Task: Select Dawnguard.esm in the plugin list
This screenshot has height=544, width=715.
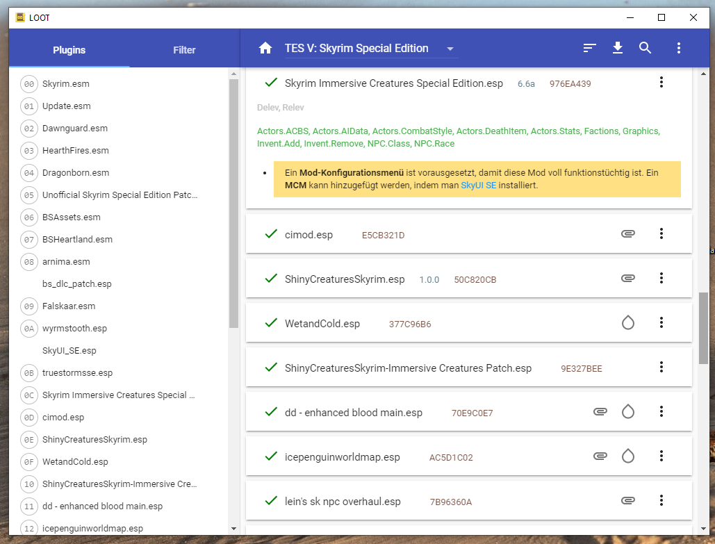Action: (x=75, y=129)
